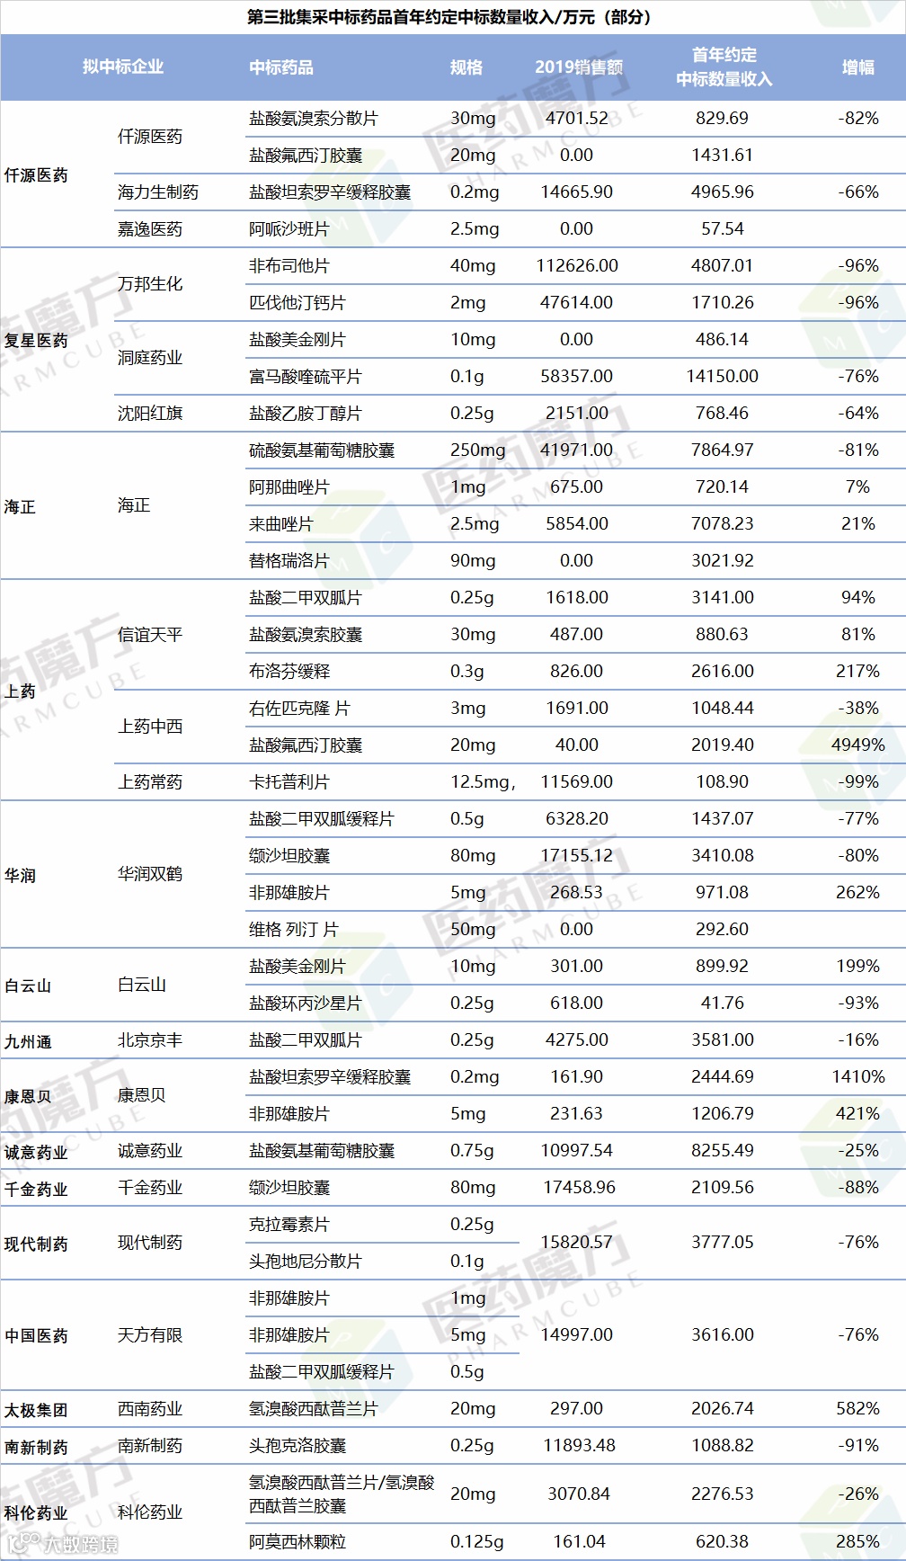Select the 11569.00 sales figure
Image resolution: width=906 pixels, height=1561 pixels.
coord(577,781)
